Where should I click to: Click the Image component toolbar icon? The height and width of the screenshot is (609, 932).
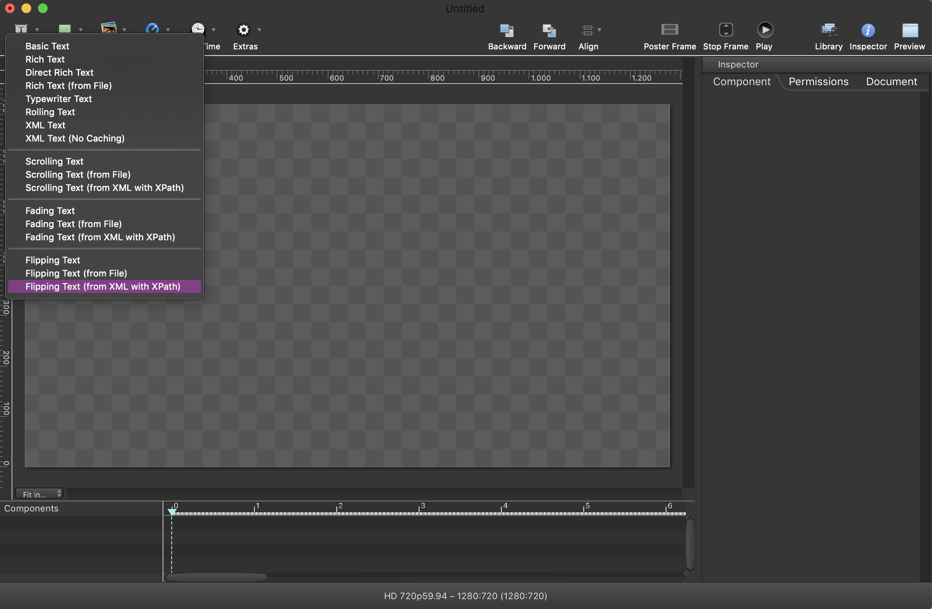109,28
